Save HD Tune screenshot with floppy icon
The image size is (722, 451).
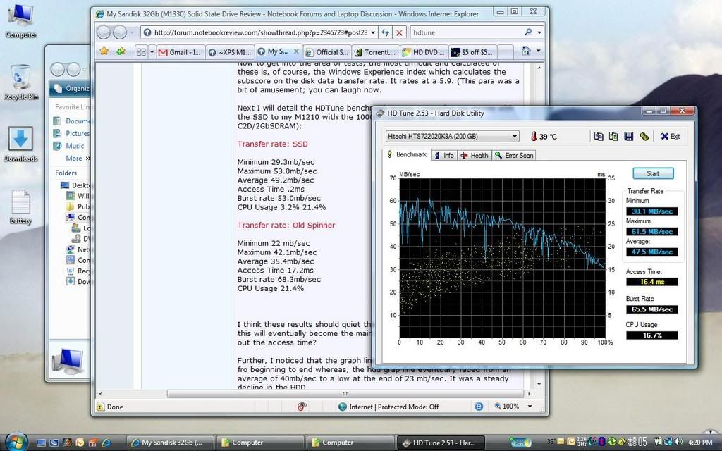628,136
